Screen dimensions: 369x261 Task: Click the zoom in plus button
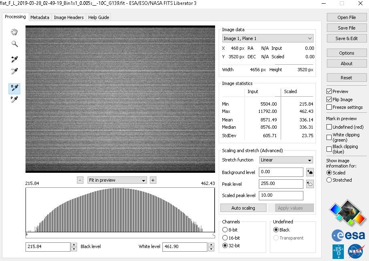click(x=153, y=180)
